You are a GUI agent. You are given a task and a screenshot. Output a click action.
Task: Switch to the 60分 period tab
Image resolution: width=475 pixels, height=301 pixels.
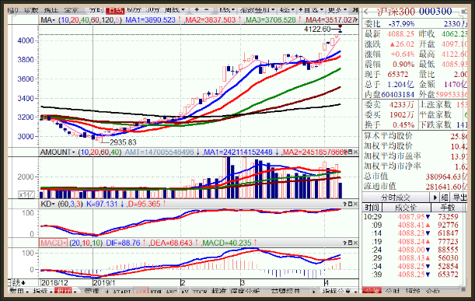[x=134, y=10]
